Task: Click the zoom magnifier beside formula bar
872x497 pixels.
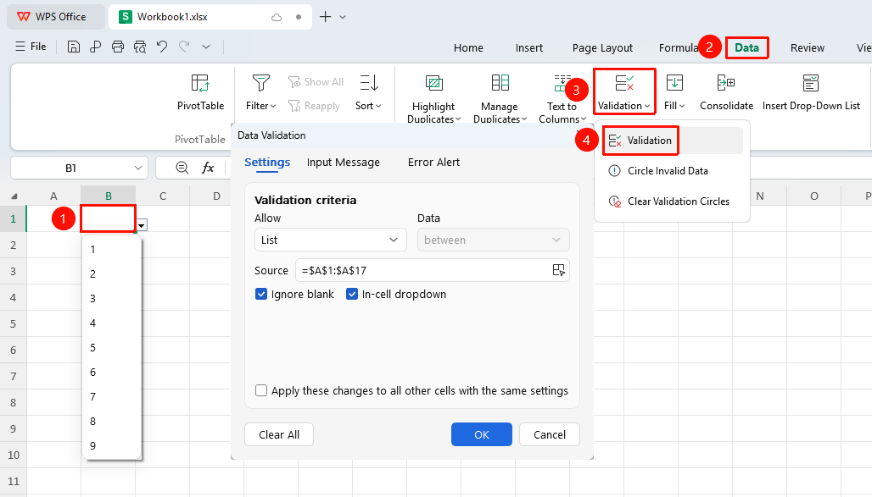Action: pos(182,168)
